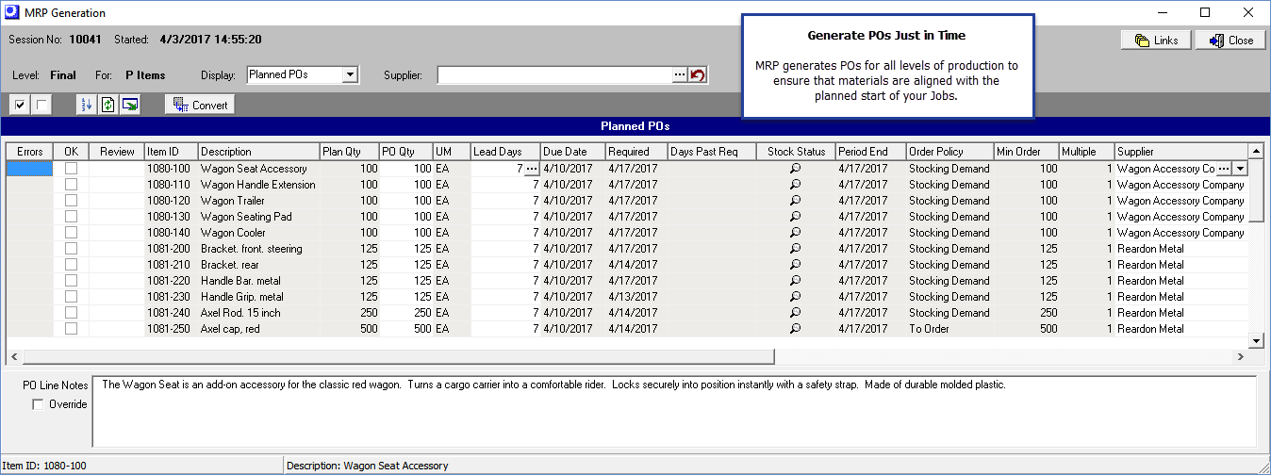View stock status for Bracket. front. steering
The image size is (1271, 475).
click(x=796, y=249)
